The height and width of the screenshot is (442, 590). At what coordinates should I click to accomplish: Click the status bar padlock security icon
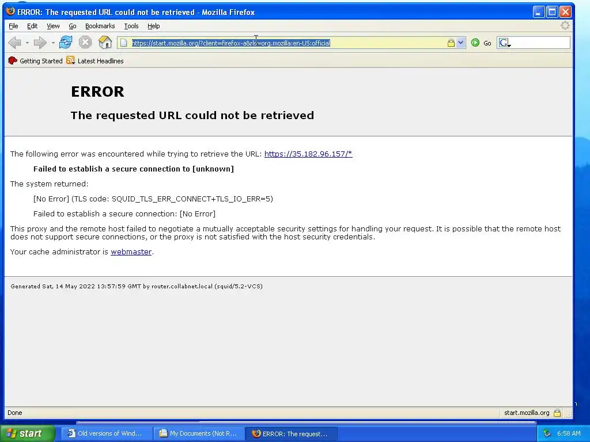(557, 413)
